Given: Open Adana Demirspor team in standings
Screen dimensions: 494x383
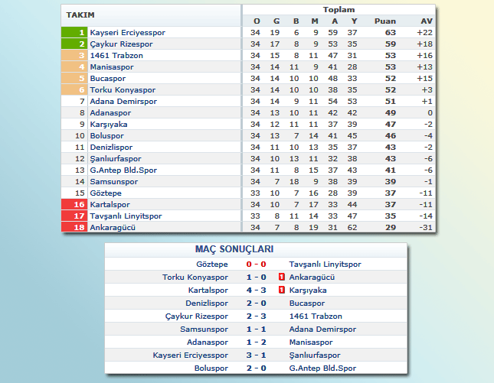Looking at the screenshot, I should 123,102.
